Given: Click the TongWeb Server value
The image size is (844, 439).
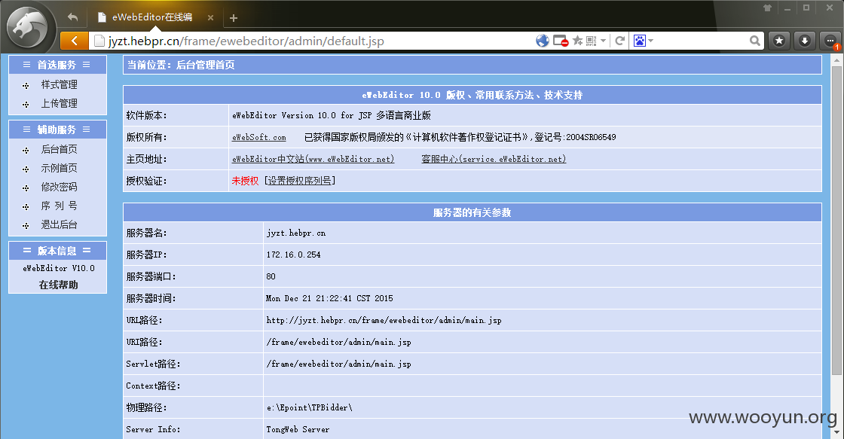Looking at the screenshot, I should coord(298,429).
